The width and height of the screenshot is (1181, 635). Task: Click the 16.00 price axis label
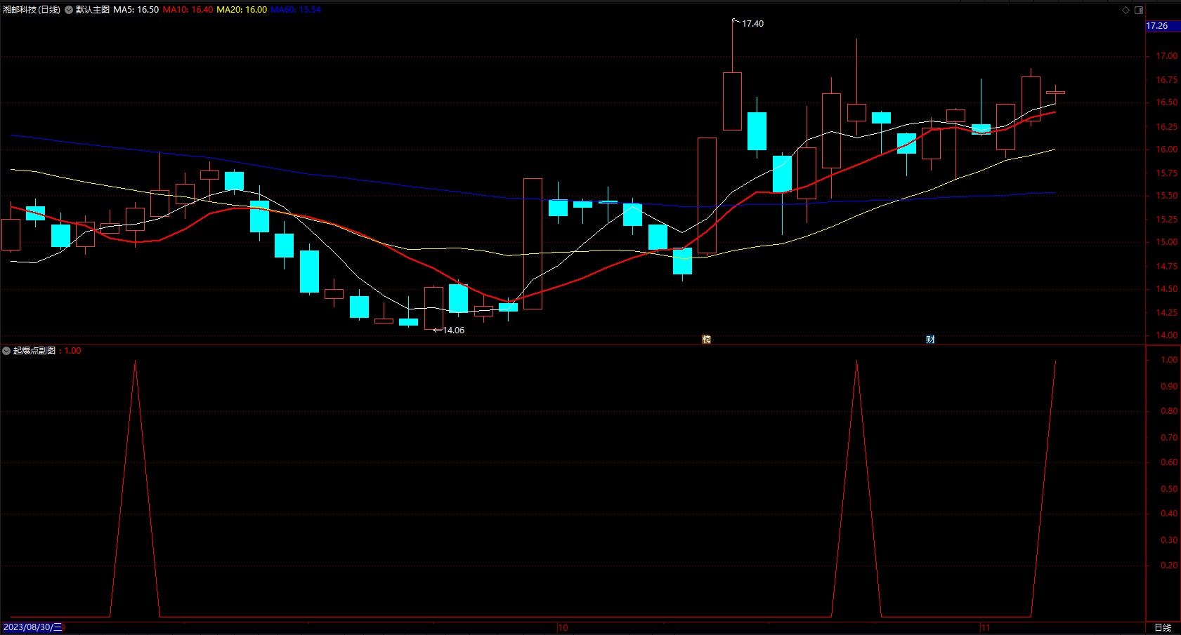pyautogui.click(x=1167, y=149)
